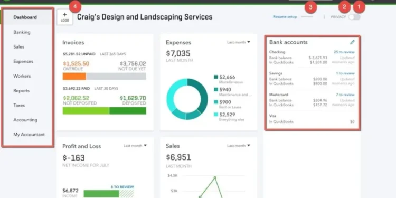Click the Invoices card heading

pyautogui.click(x=73, y=43)
